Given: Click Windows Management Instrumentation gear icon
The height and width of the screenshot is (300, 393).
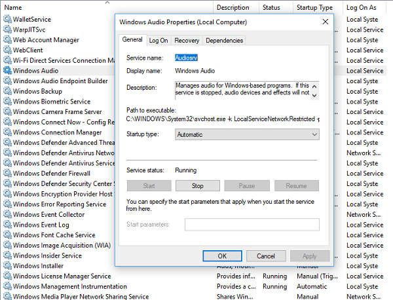Looking at the screenshot, I should click(7, 286).
